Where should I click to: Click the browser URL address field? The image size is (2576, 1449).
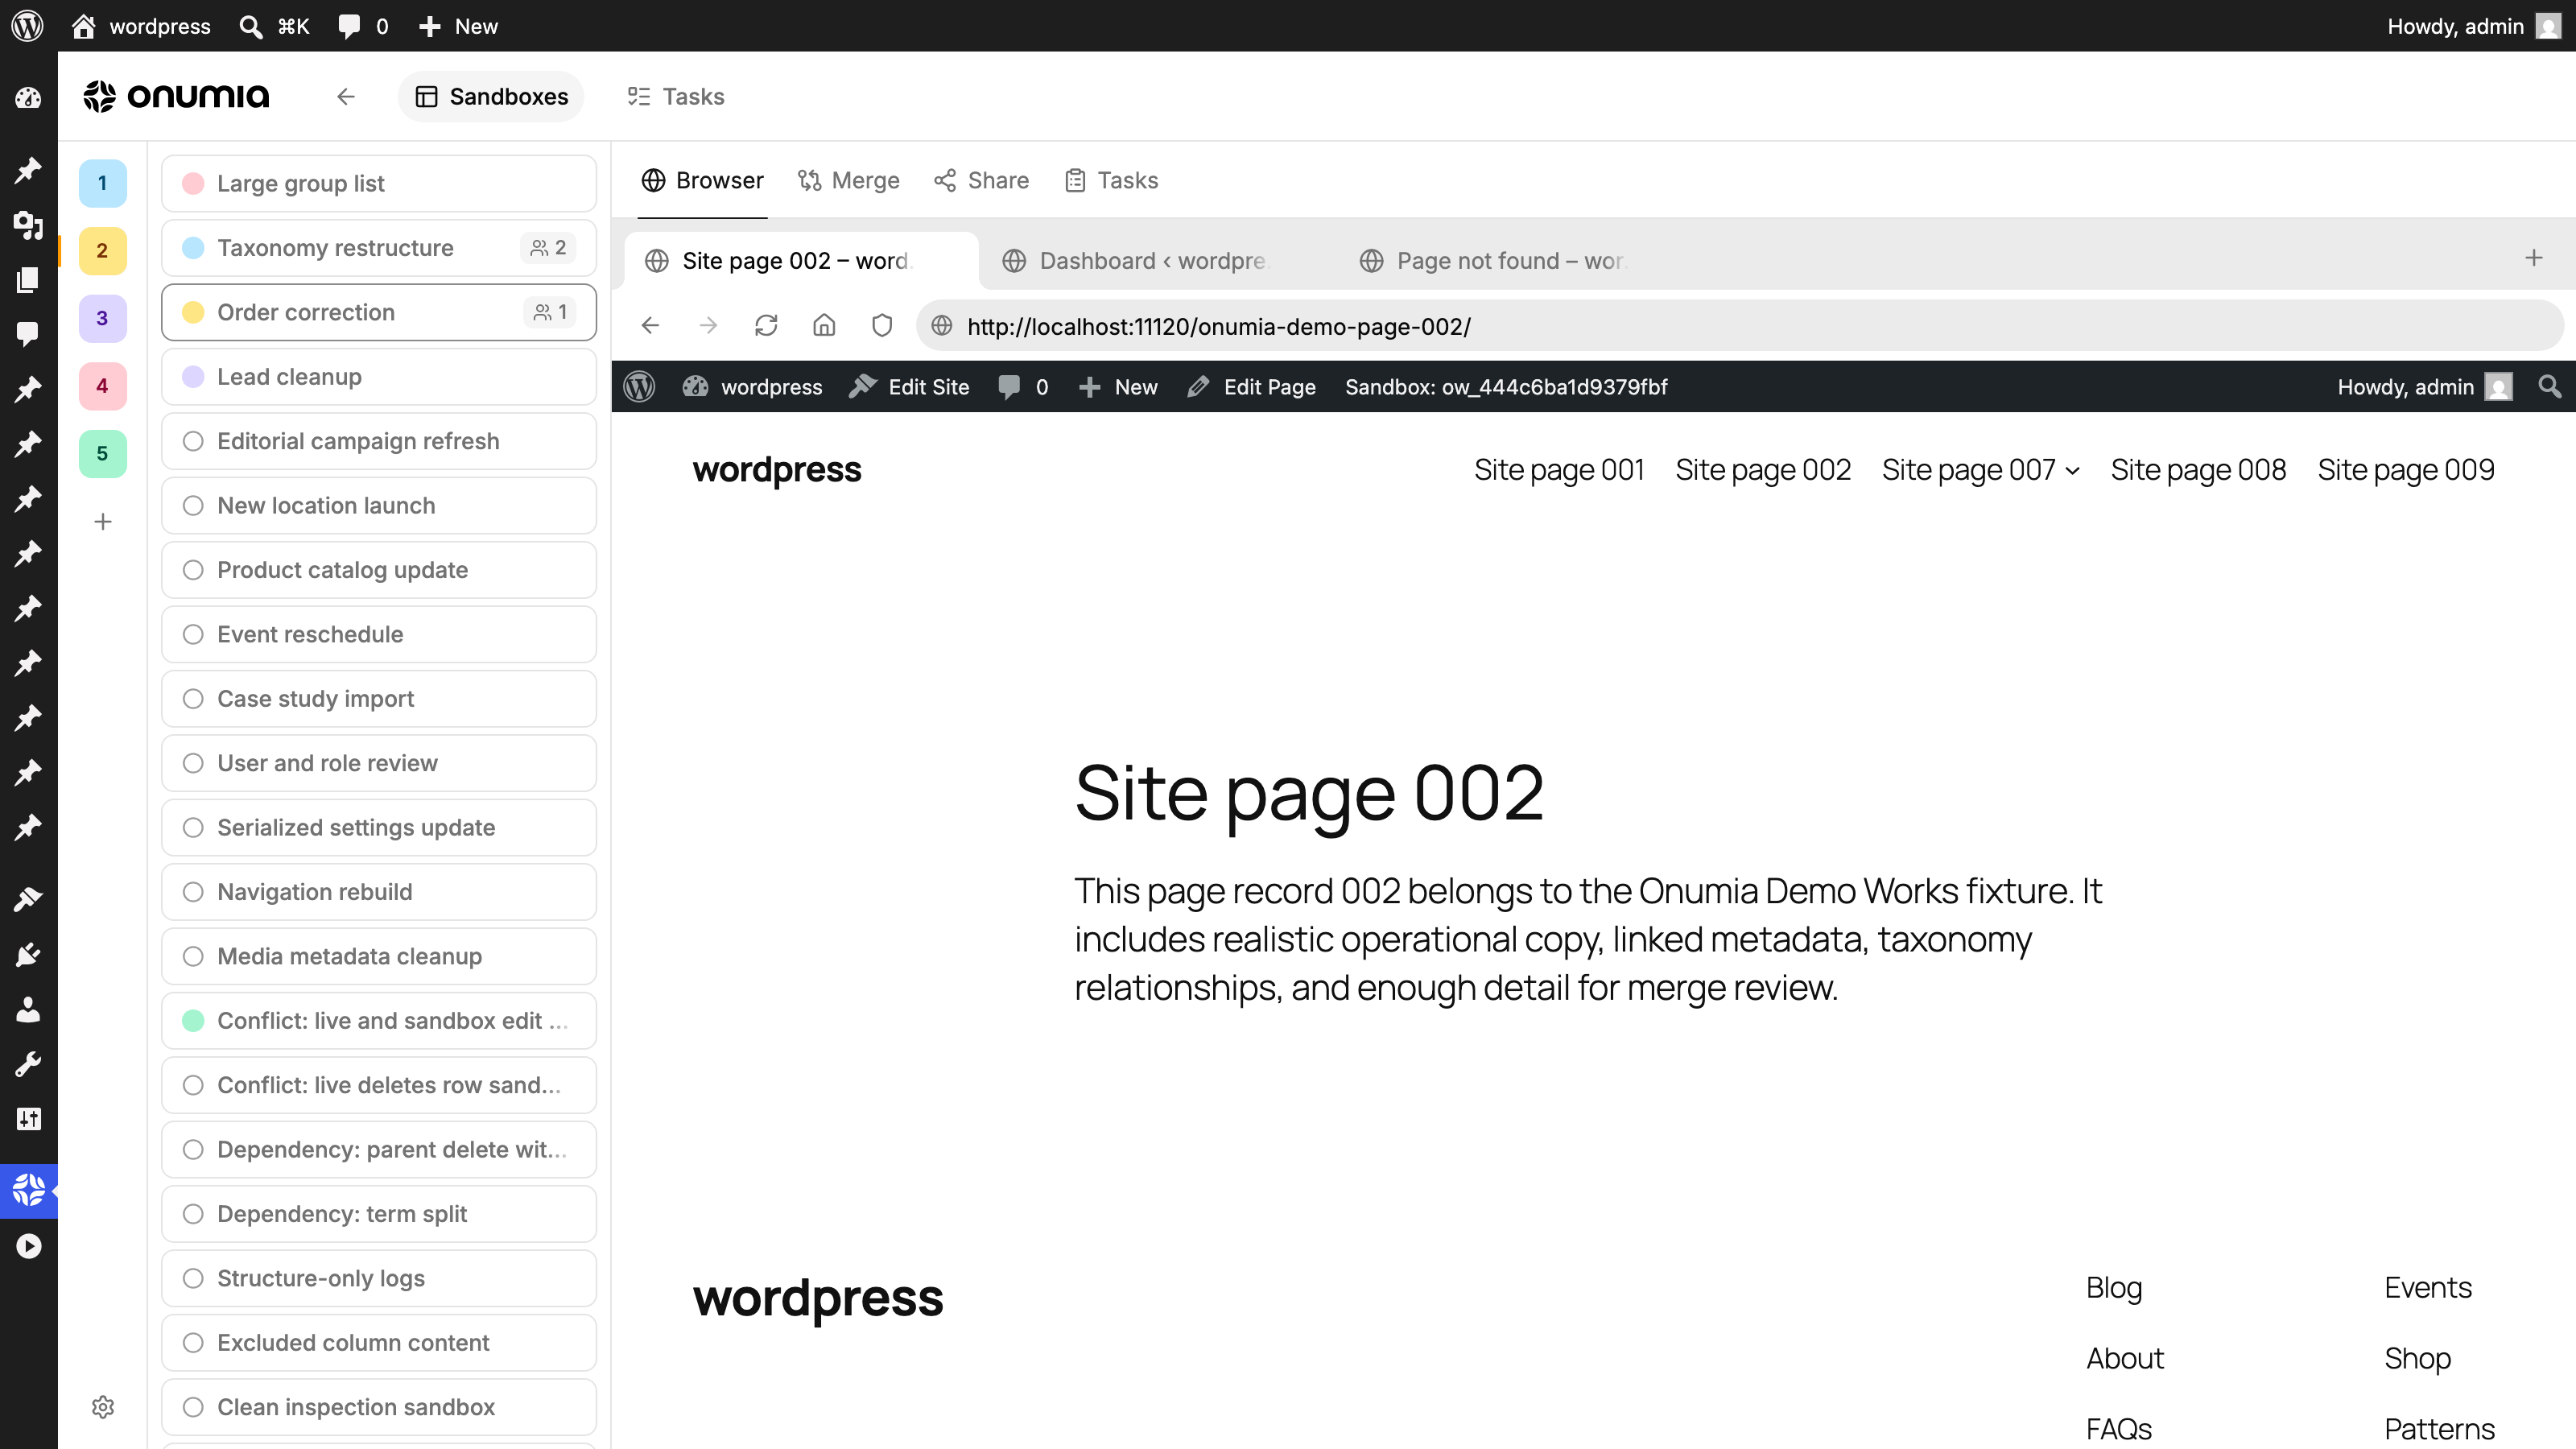(1740, 326)
